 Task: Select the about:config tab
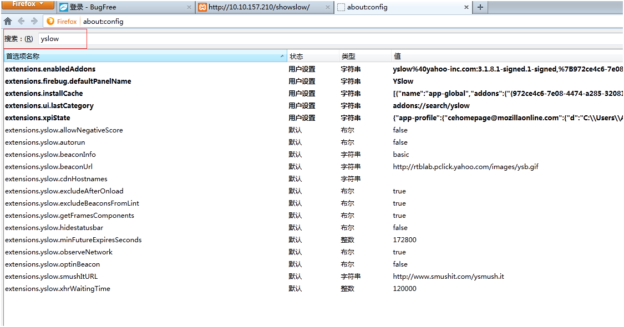tap(403, 7)
